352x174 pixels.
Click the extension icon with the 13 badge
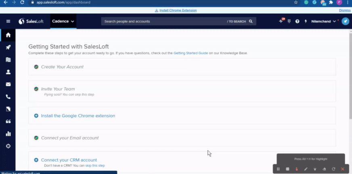pyautogui.click(x=323, y=3)
